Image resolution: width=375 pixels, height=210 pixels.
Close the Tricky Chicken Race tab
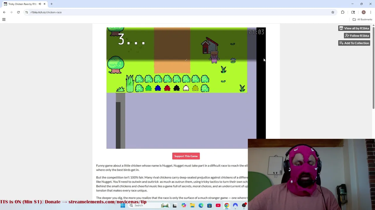tap(45, 4)
